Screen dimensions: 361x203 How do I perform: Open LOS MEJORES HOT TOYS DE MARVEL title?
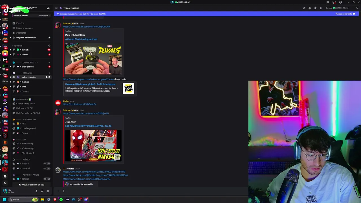(88, 126)
